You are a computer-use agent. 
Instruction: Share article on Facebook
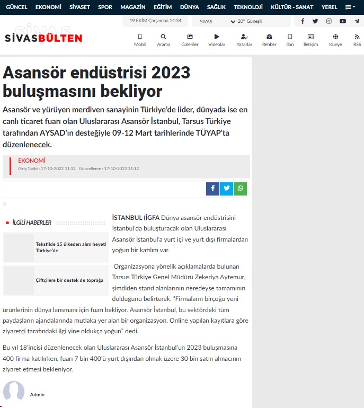click(212, 189)
